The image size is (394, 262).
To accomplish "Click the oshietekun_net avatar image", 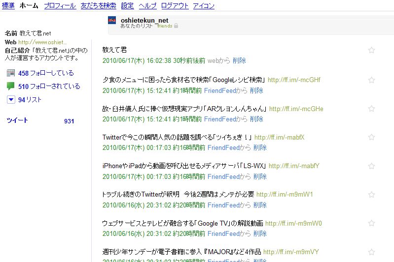I will [112, 20].
